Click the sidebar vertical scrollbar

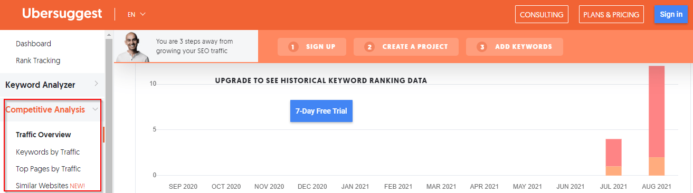tap(109, 112)
